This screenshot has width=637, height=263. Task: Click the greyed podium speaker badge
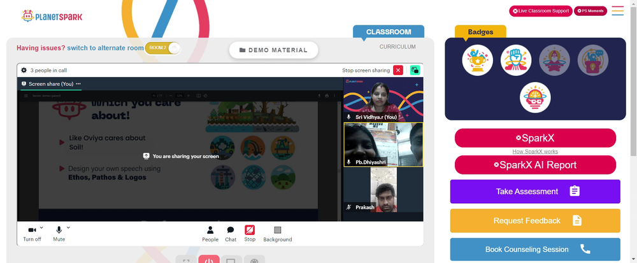coord(593,60)
